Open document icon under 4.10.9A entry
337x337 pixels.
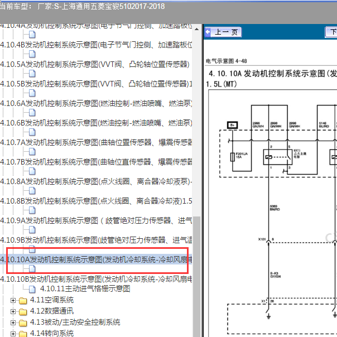pos(32,230)
